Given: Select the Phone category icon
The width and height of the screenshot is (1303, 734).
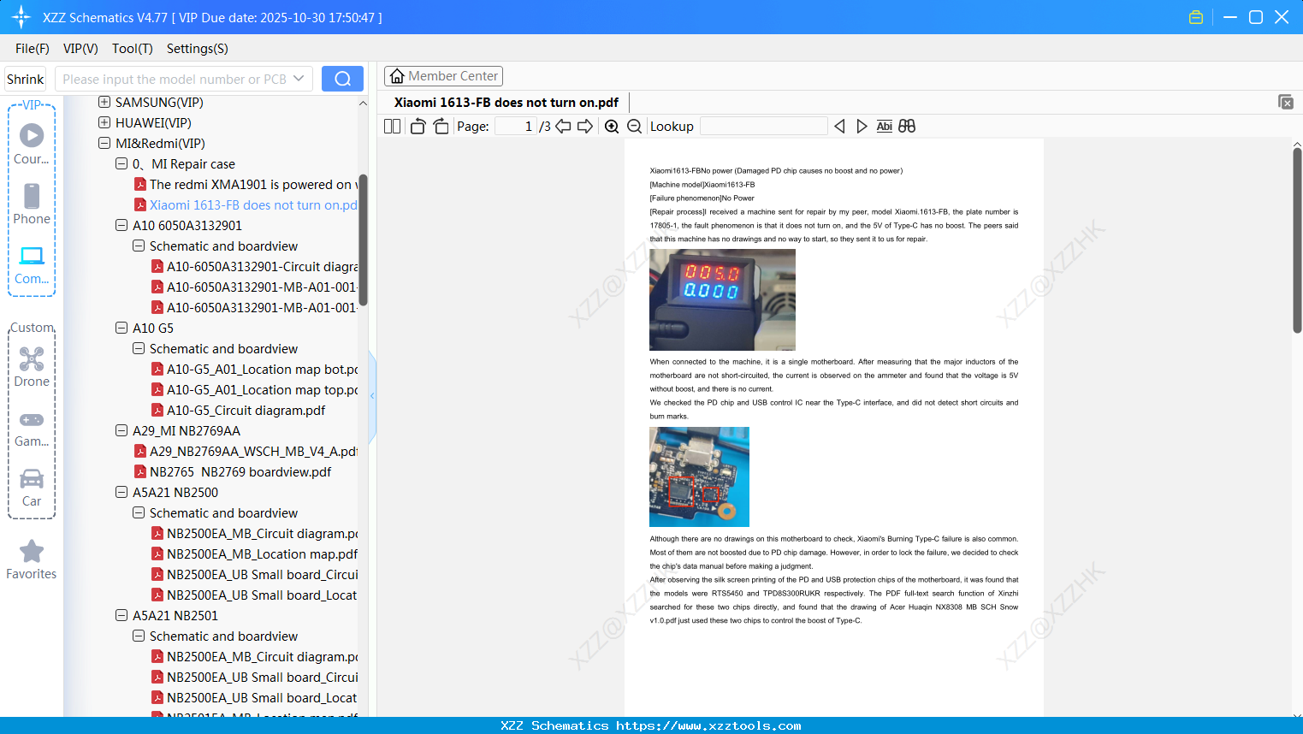Looking at the screenshot, I should click(32, 204).
